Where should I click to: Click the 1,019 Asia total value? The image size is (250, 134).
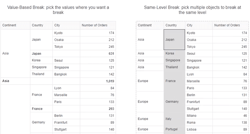[x=110, y=81]
